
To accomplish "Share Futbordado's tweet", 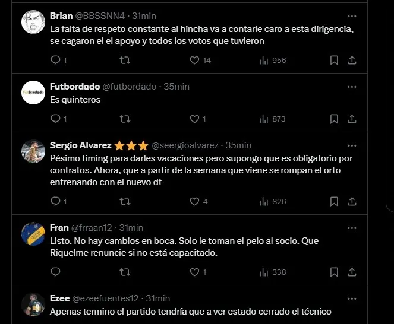I will tap(352, 119).
